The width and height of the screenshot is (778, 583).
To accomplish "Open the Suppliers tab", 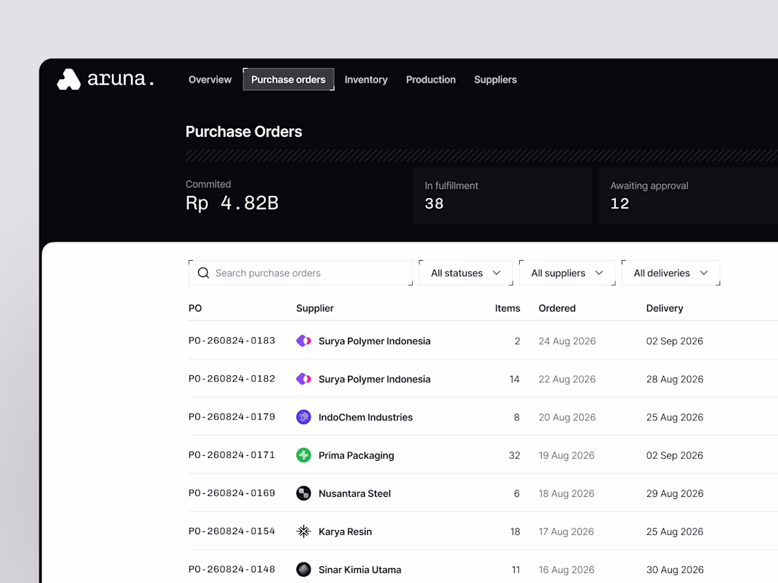I will (x=495, y=79).
